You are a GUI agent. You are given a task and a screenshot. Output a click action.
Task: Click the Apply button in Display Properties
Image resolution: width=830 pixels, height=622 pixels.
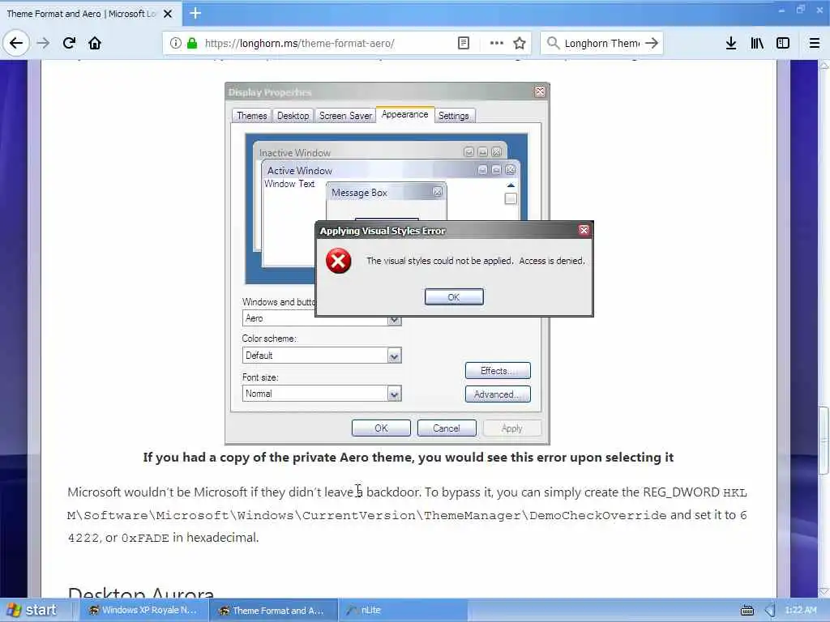coord(512,428)
